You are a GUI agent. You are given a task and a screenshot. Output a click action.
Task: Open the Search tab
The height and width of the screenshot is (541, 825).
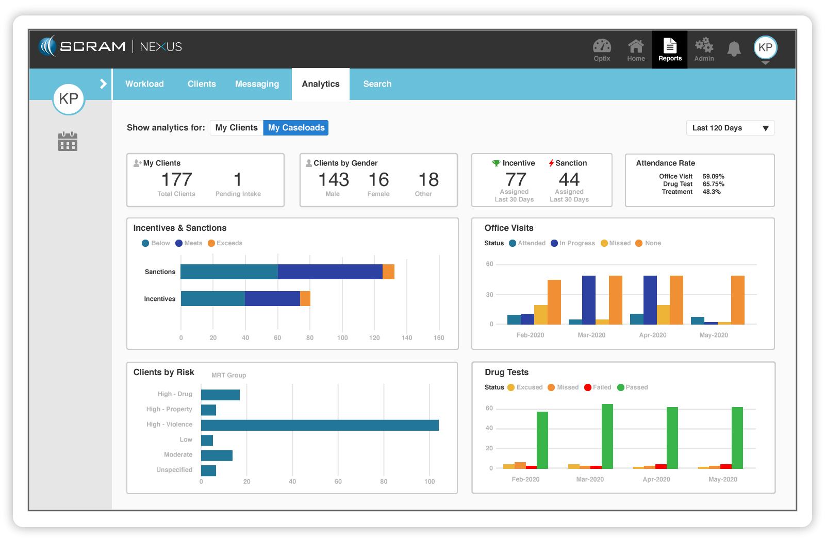tap(377, 84)
